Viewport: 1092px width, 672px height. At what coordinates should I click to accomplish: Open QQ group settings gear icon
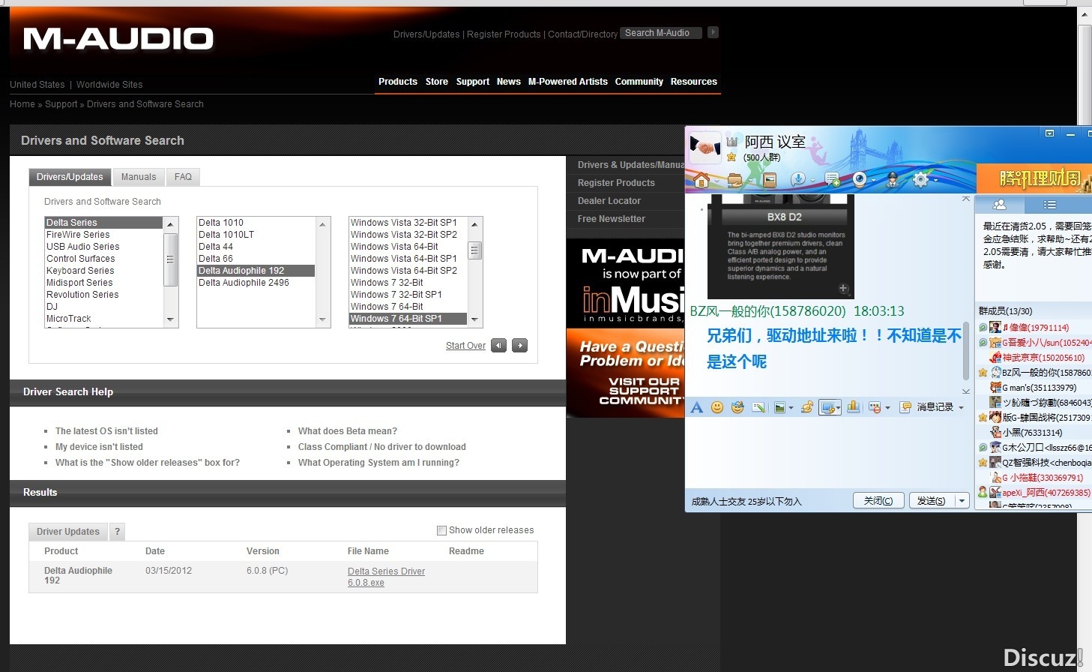[x=920, y=180]
